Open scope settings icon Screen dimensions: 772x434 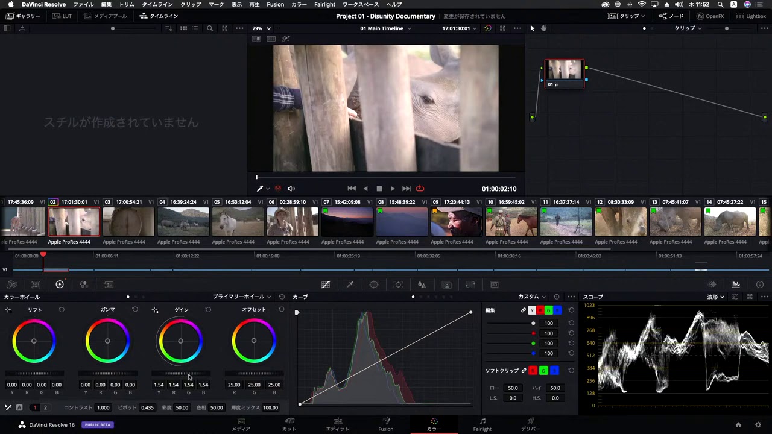coord(735,297)
